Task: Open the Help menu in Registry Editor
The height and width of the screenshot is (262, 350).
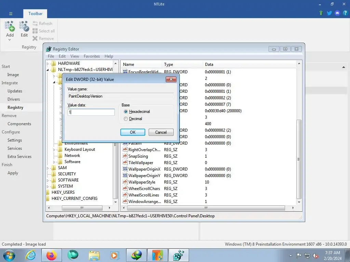Action: pyautogui.click(x=109, y=56)
